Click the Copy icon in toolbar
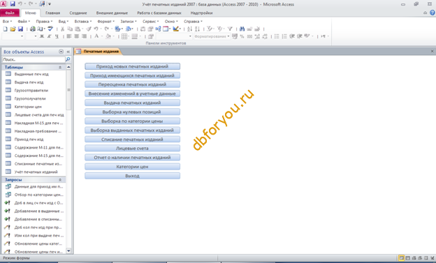436x263 pixels. [70, 29]
